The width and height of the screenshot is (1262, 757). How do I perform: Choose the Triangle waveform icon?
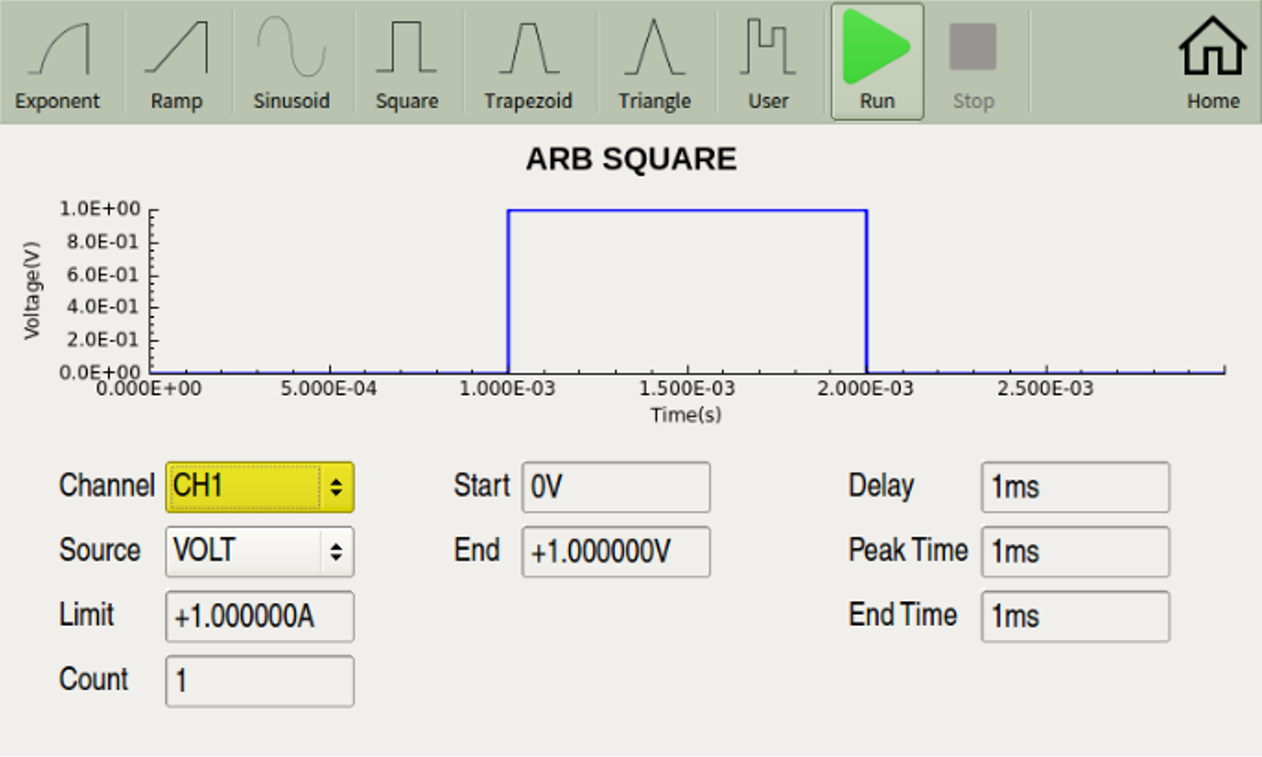654,63
